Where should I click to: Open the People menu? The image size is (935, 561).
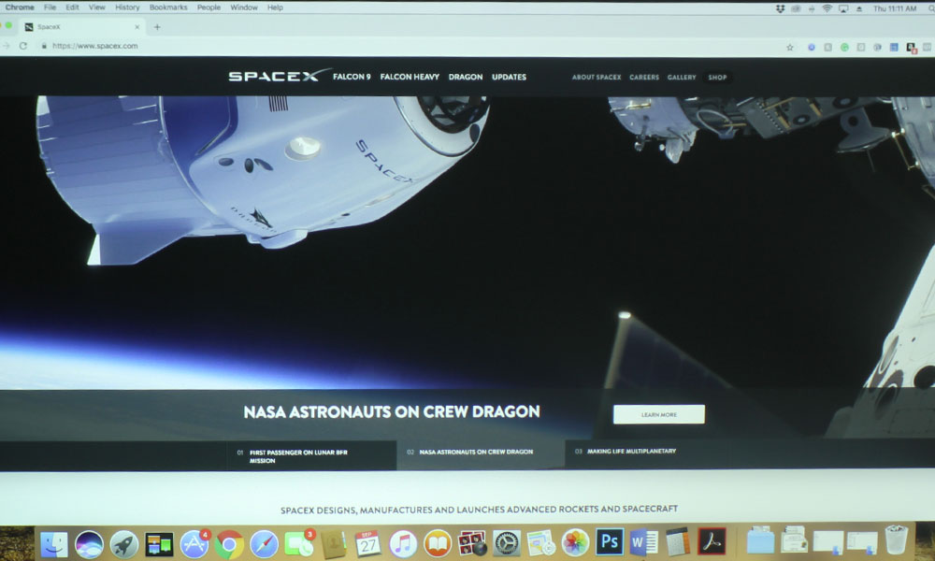pos(209,7)
